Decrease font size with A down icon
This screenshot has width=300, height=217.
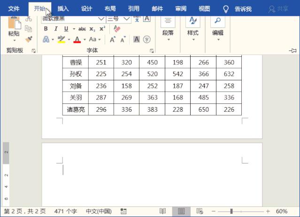pos(123,39)
